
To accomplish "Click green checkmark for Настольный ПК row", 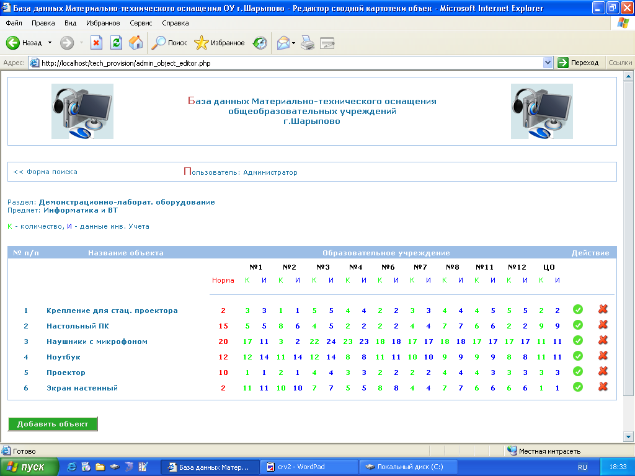I will tap(578, 325).
